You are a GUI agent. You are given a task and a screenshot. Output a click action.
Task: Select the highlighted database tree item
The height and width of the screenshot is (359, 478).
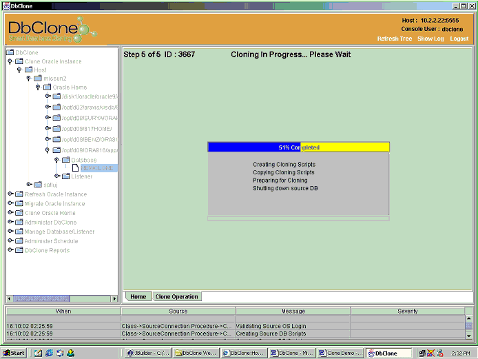pos(98,168)
